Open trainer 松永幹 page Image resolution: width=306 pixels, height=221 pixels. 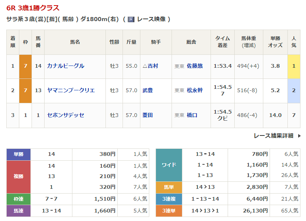[195, 90]
